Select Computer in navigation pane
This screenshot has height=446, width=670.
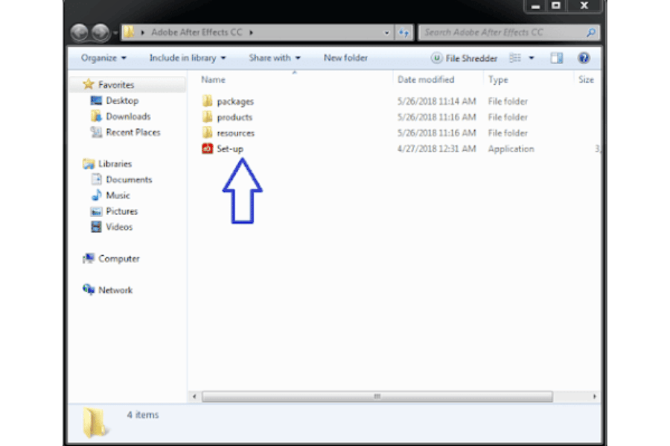[x=118, y=259]
